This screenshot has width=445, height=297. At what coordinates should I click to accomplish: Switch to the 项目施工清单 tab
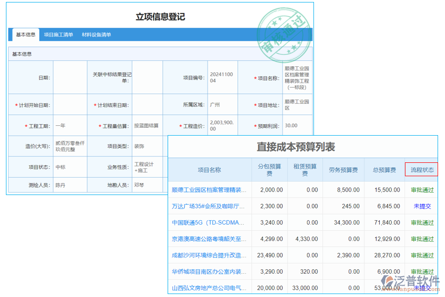click(59, 35)
